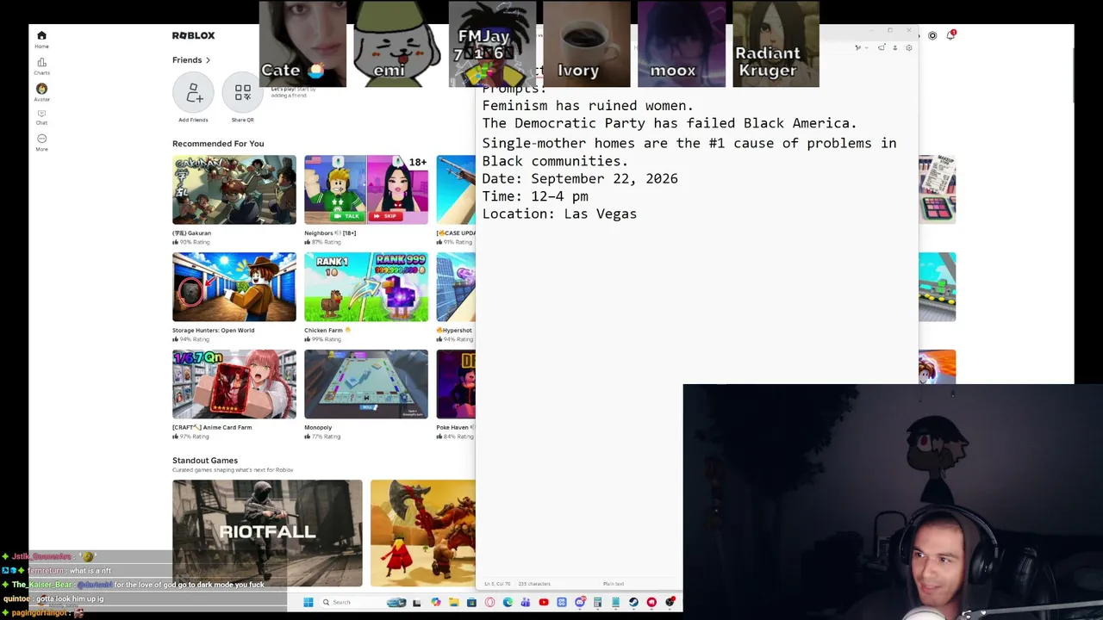Open the Robux icon in Roblox header

pyautogui.click(x=932, y=35)
